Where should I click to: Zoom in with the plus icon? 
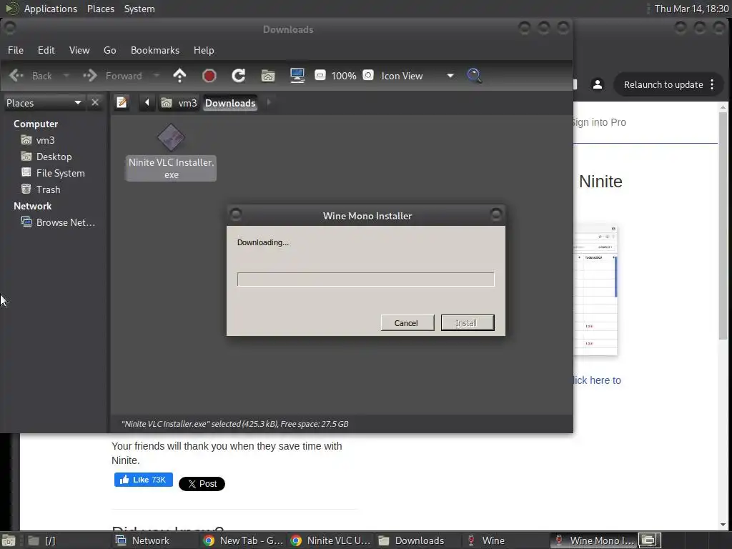point(368,75)
